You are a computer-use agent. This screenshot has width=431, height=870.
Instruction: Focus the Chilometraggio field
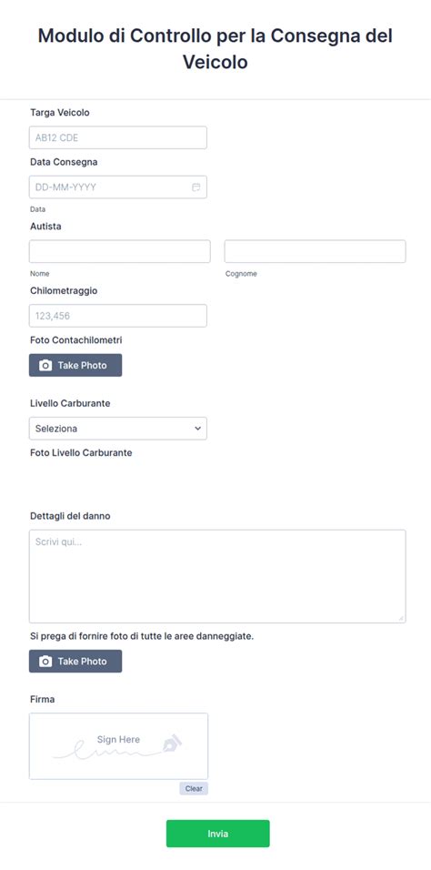click(x=118, y=316)
